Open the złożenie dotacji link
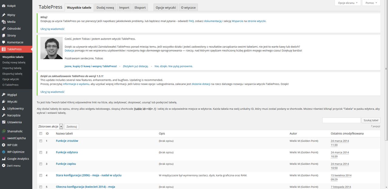This screenshot has width=388, height=189. click(201, 84)
